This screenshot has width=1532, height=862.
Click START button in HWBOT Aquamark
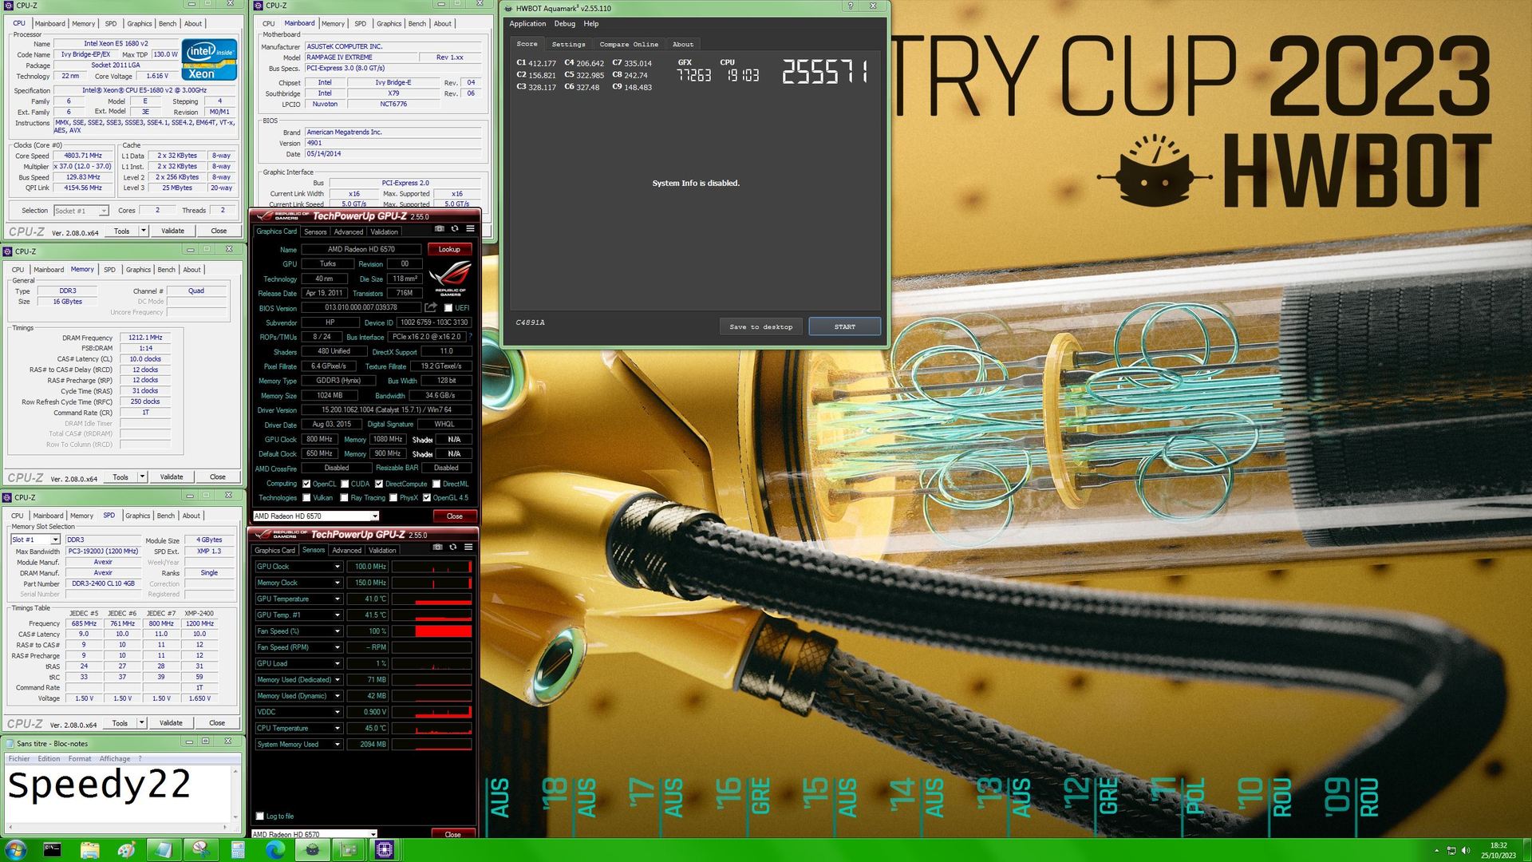844,326
